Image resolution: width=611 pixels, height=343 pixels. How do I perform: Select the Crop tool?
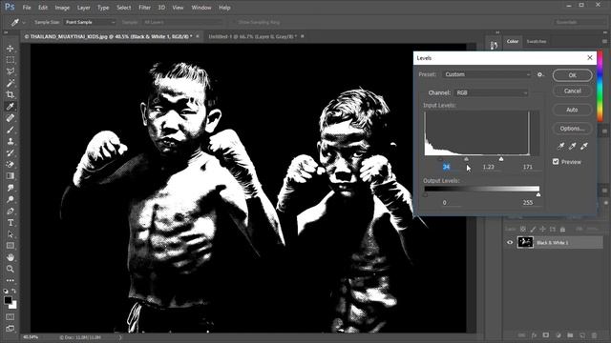point(11,94)
